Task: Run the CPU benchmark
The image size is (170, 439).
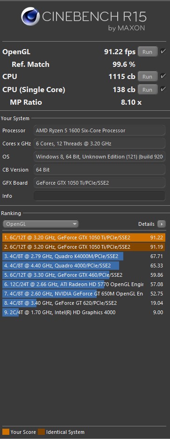Action: [x=148, y=76]
